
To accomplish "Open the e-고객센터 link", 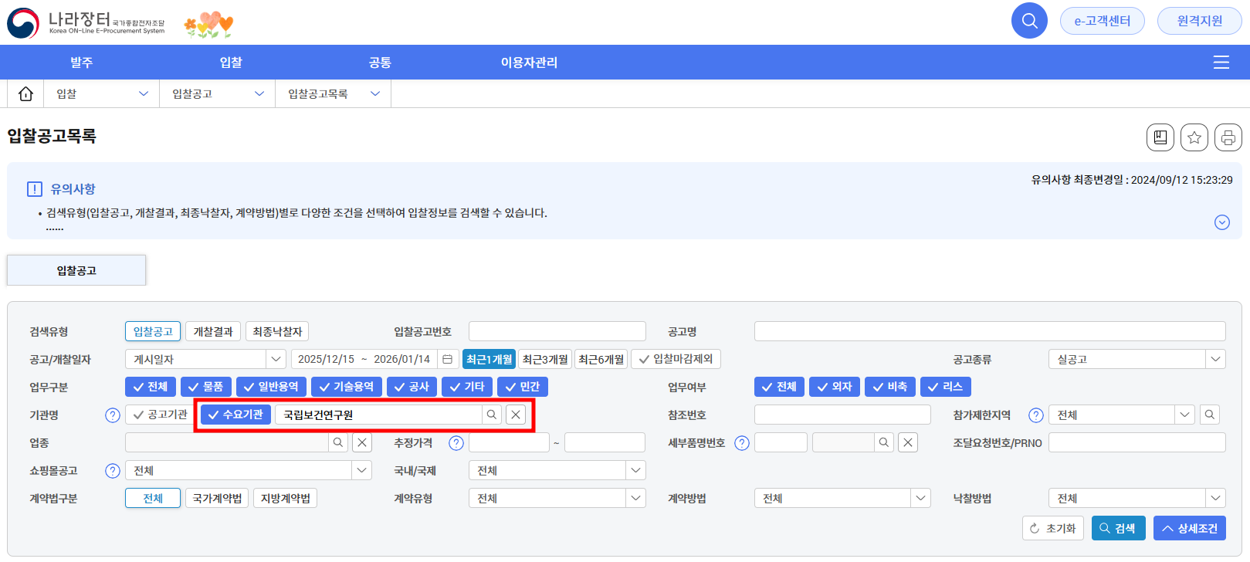I will pyautogui.click(x=1103, y=21).
